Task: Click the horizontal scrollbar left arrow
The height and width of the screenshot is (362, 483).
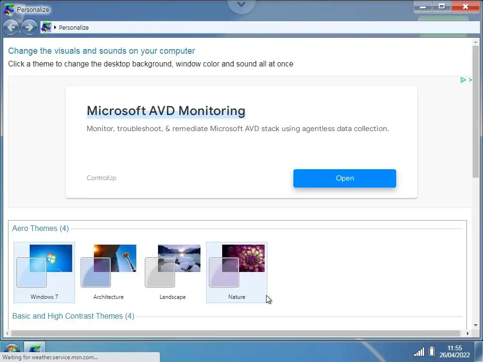Action: point(7,333)
